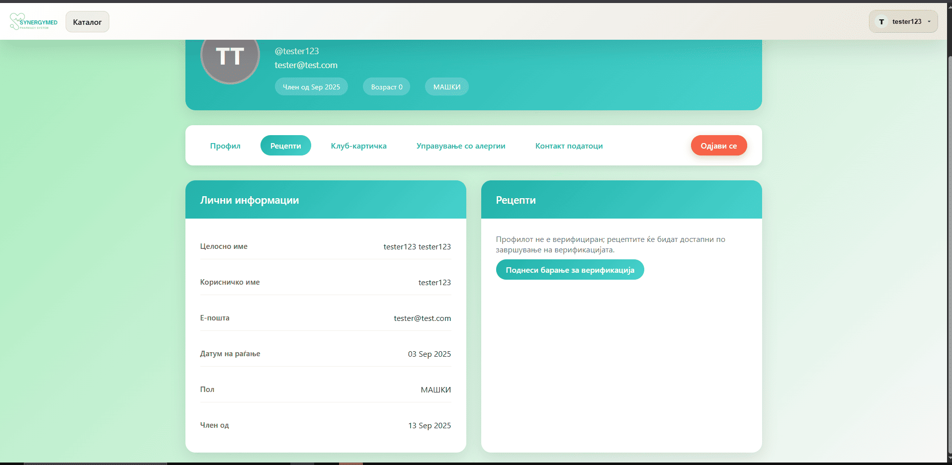Open the Клуб-картичка tab

pos(358,146)
